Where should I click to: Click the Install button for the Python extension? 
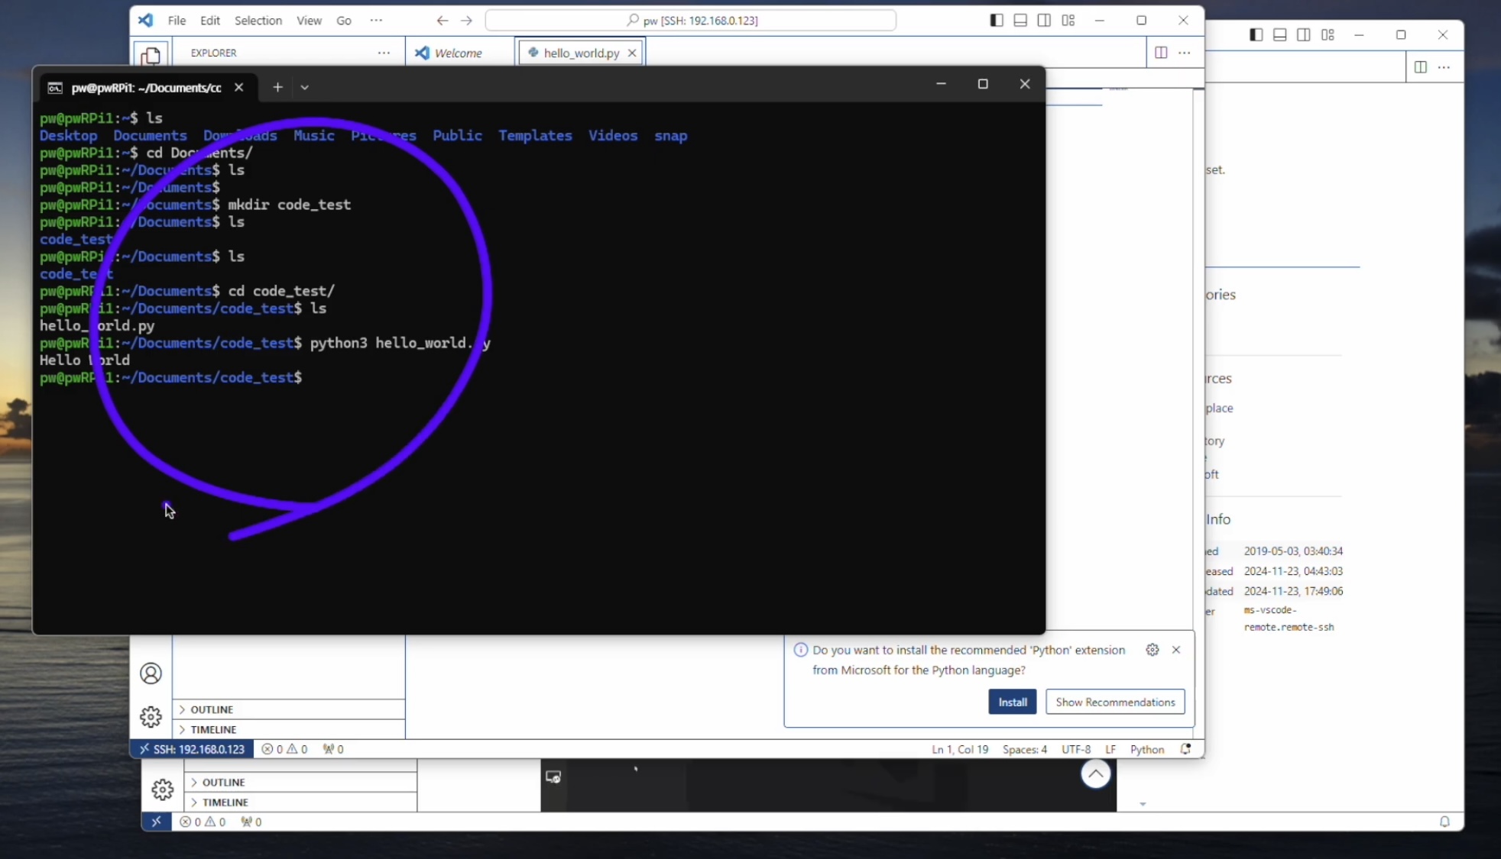1012,702
